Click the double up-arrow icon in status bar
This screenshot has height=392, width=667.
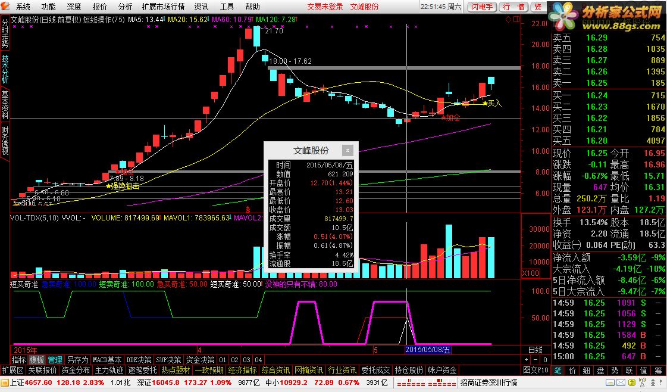[653, 382]
